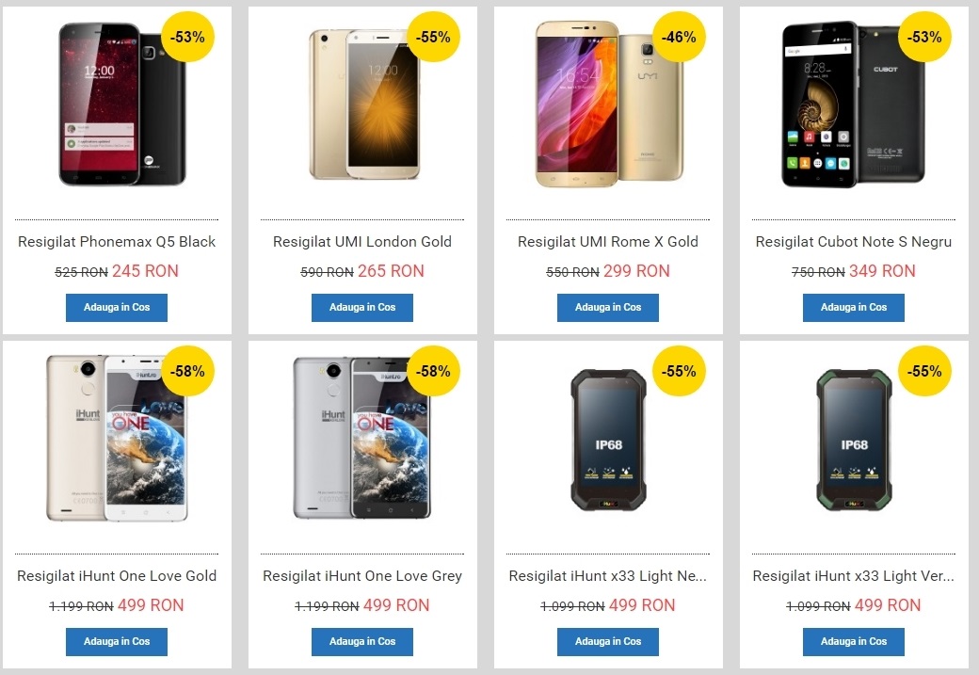Open iHunt One Love Gold product image

[117, 438]
